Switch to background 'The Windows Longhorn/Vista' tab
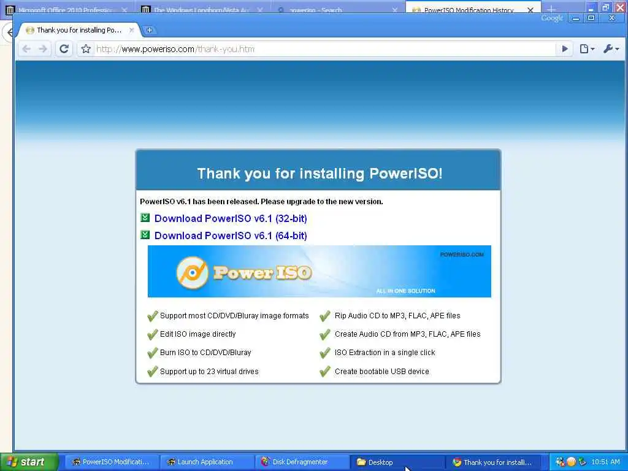Image resolution: width=628 pixels, height=471 pixels. [201, 10]
